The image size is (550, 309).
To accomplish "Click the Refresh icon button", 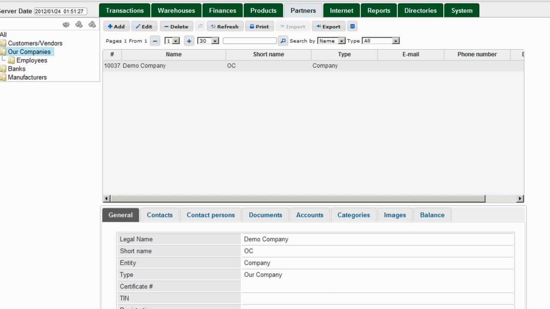I will click(225, 26).
